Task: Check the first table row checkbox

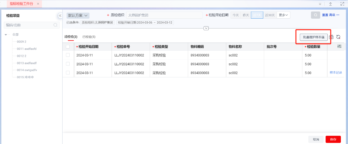Action: 68,55
